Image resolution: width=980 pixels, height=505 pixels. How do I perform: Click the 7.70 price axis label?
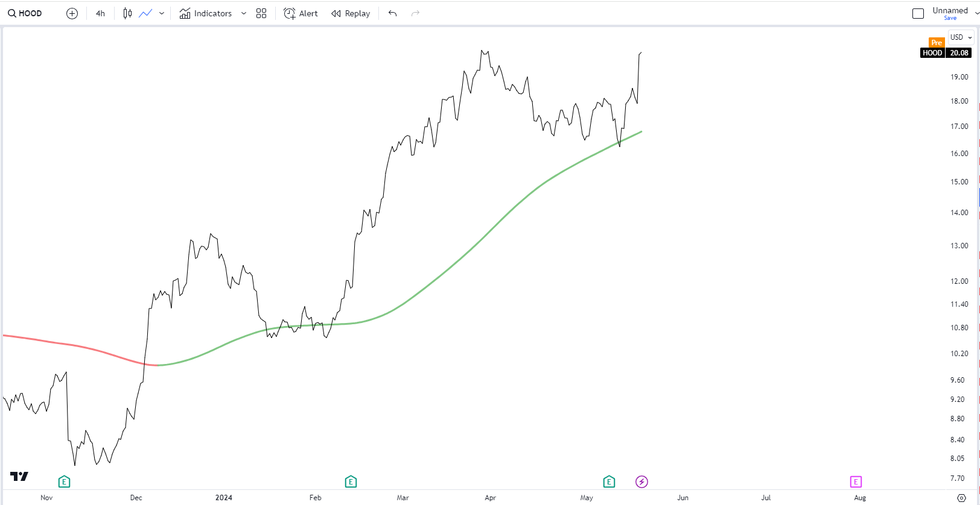coord(958,478)
